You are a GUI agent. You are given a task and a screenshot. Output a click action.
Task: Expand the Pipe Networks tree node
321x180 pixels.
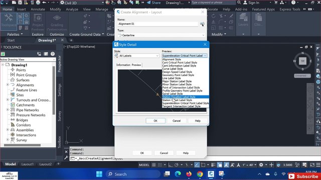(x=8, y=110)
